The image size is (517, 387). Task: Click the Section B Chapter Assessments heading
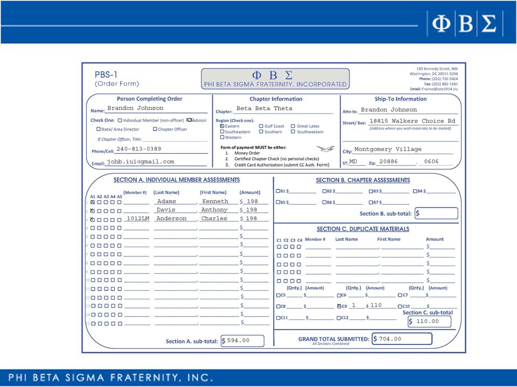coord(362,180)
